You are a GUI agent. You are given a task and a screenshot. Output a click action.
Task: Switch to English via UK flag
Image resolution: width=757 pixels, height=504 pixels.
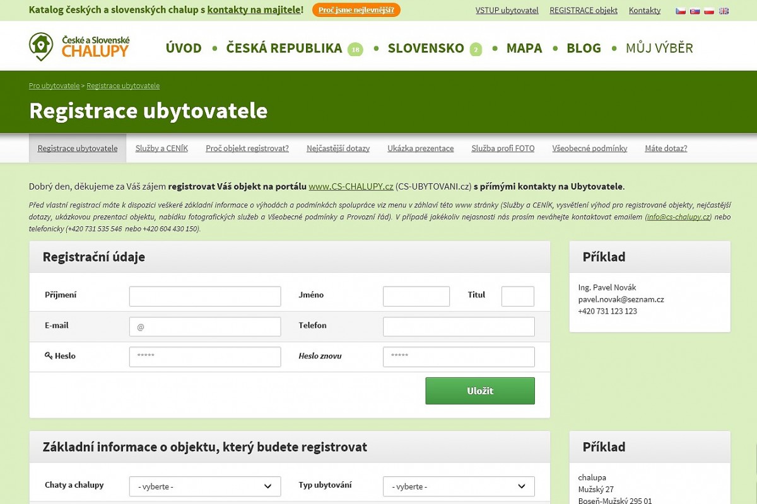pyautogui.click(x=724, y=11)
